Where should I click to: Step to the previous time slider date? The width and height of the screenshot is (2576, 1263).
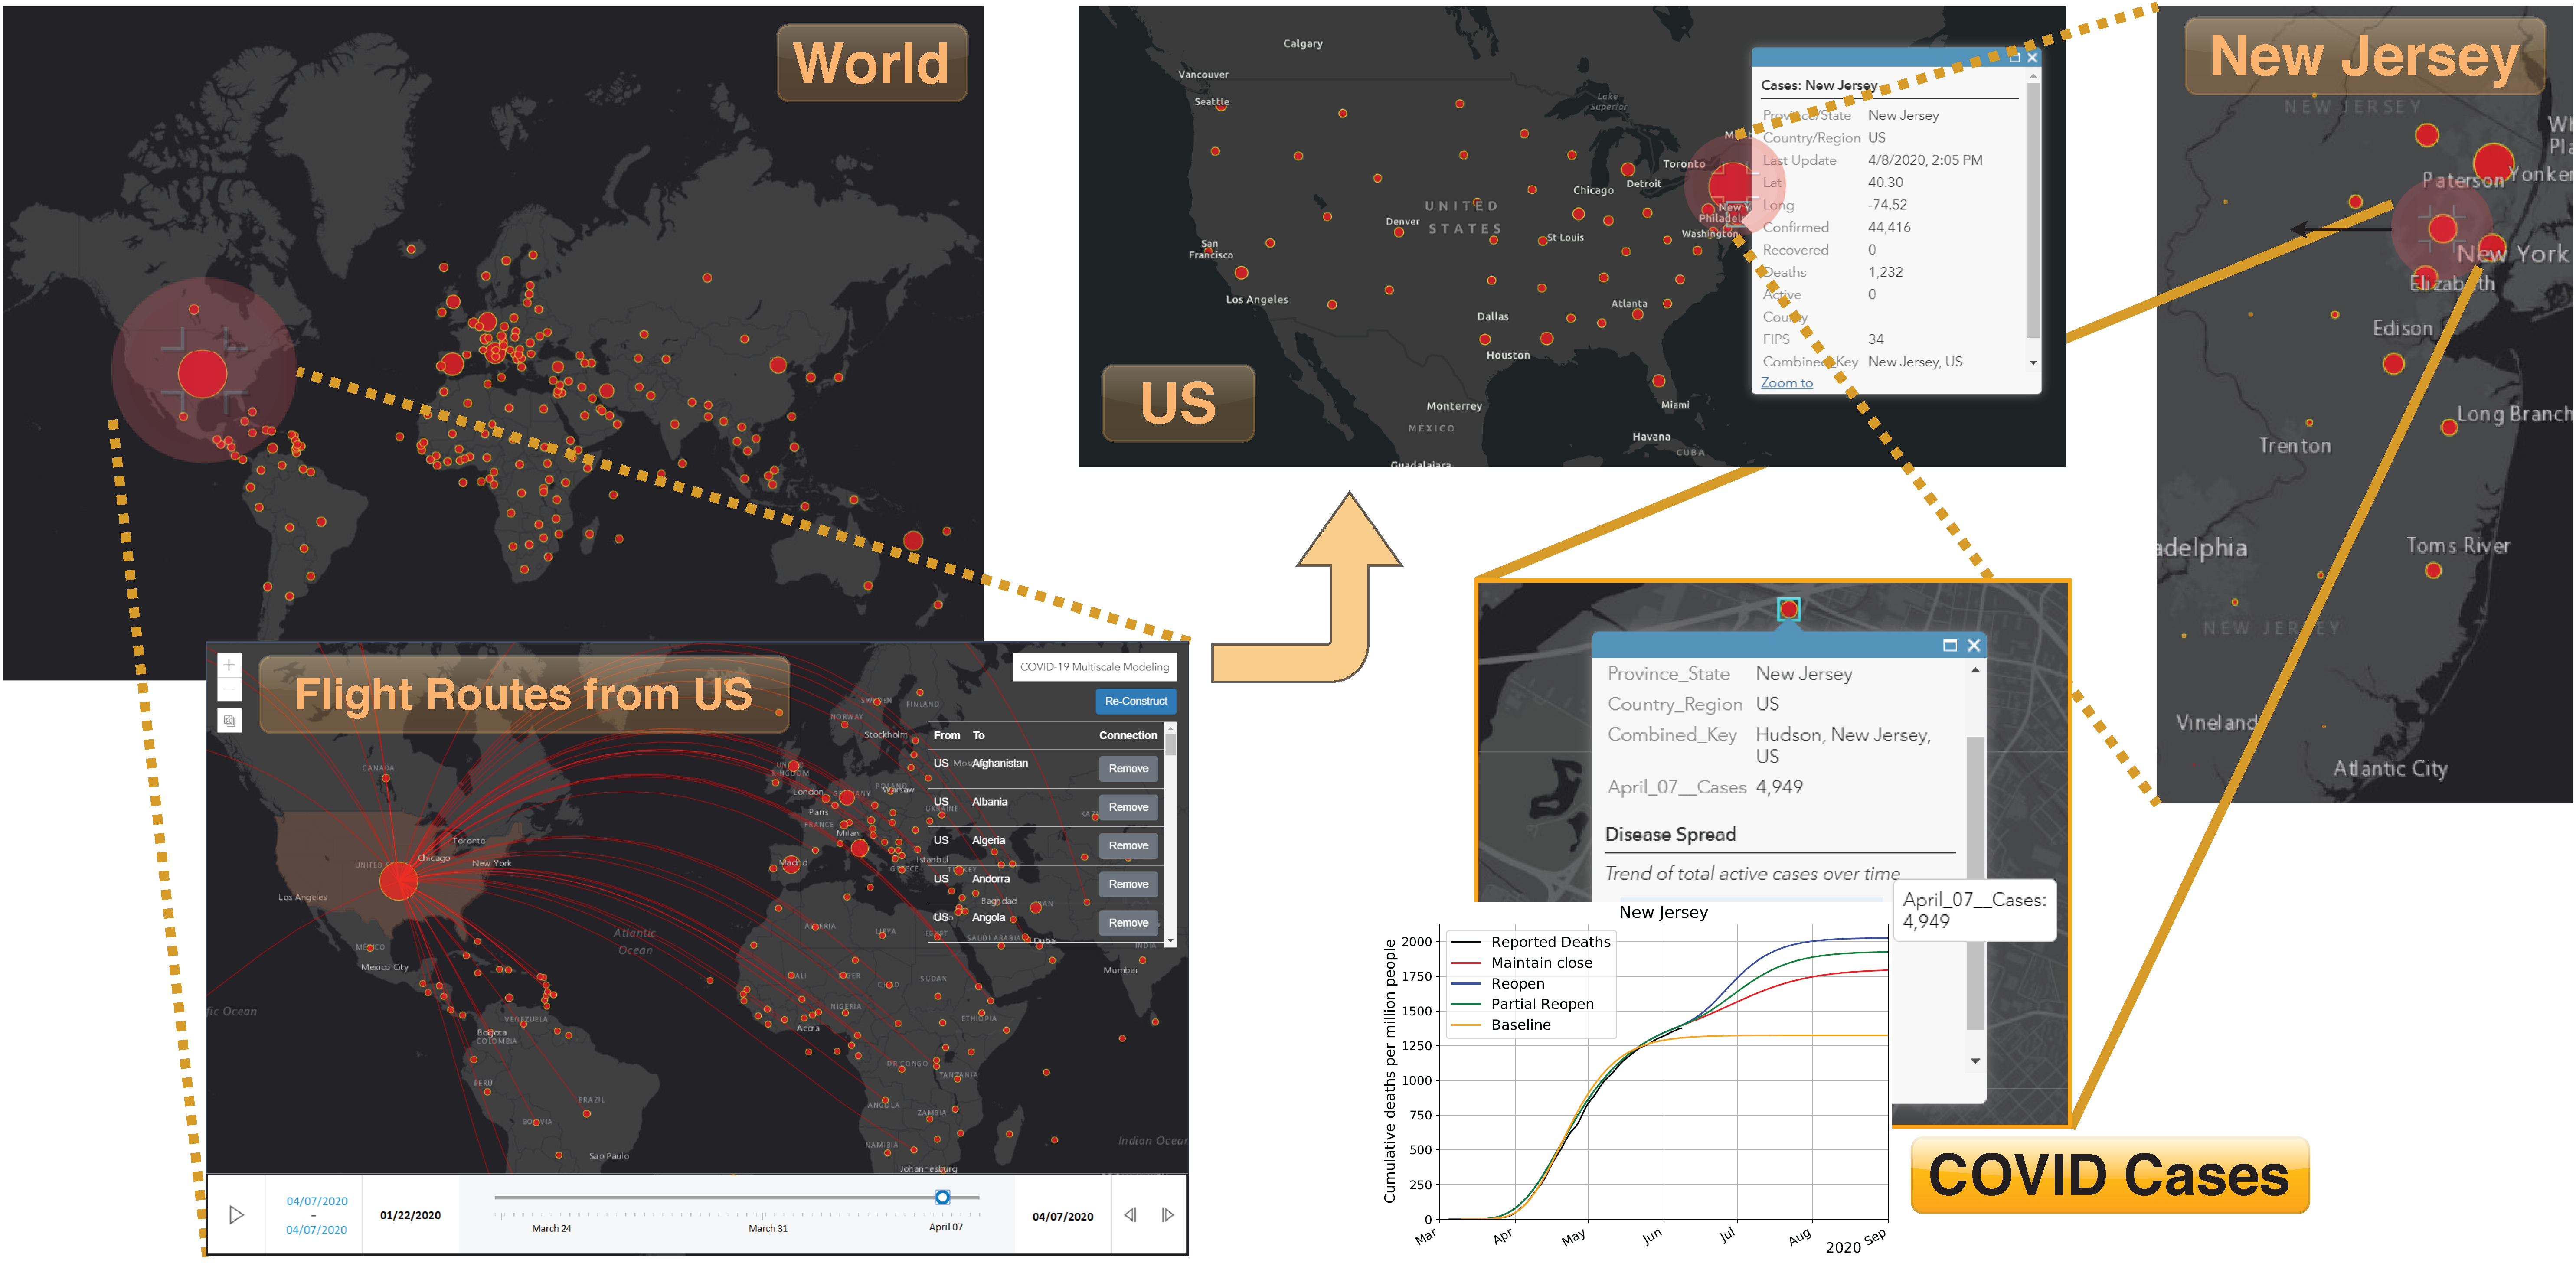tap(1130, 1215)
